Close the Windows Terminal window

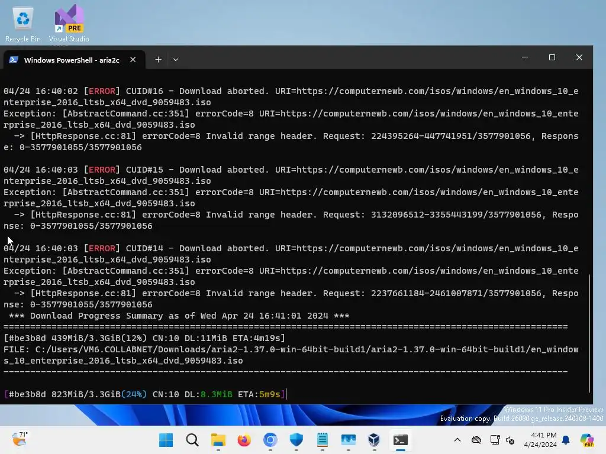[579, 57]
